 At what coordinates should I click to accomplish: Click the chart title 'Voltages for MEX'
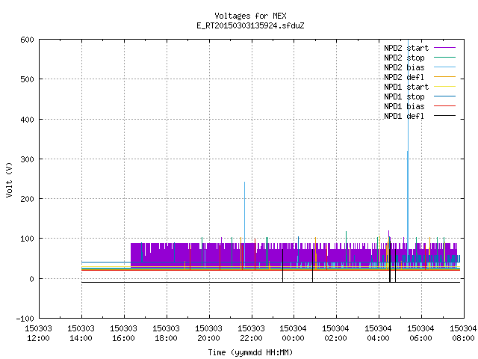pyautogui.click(x=250, y=16)
